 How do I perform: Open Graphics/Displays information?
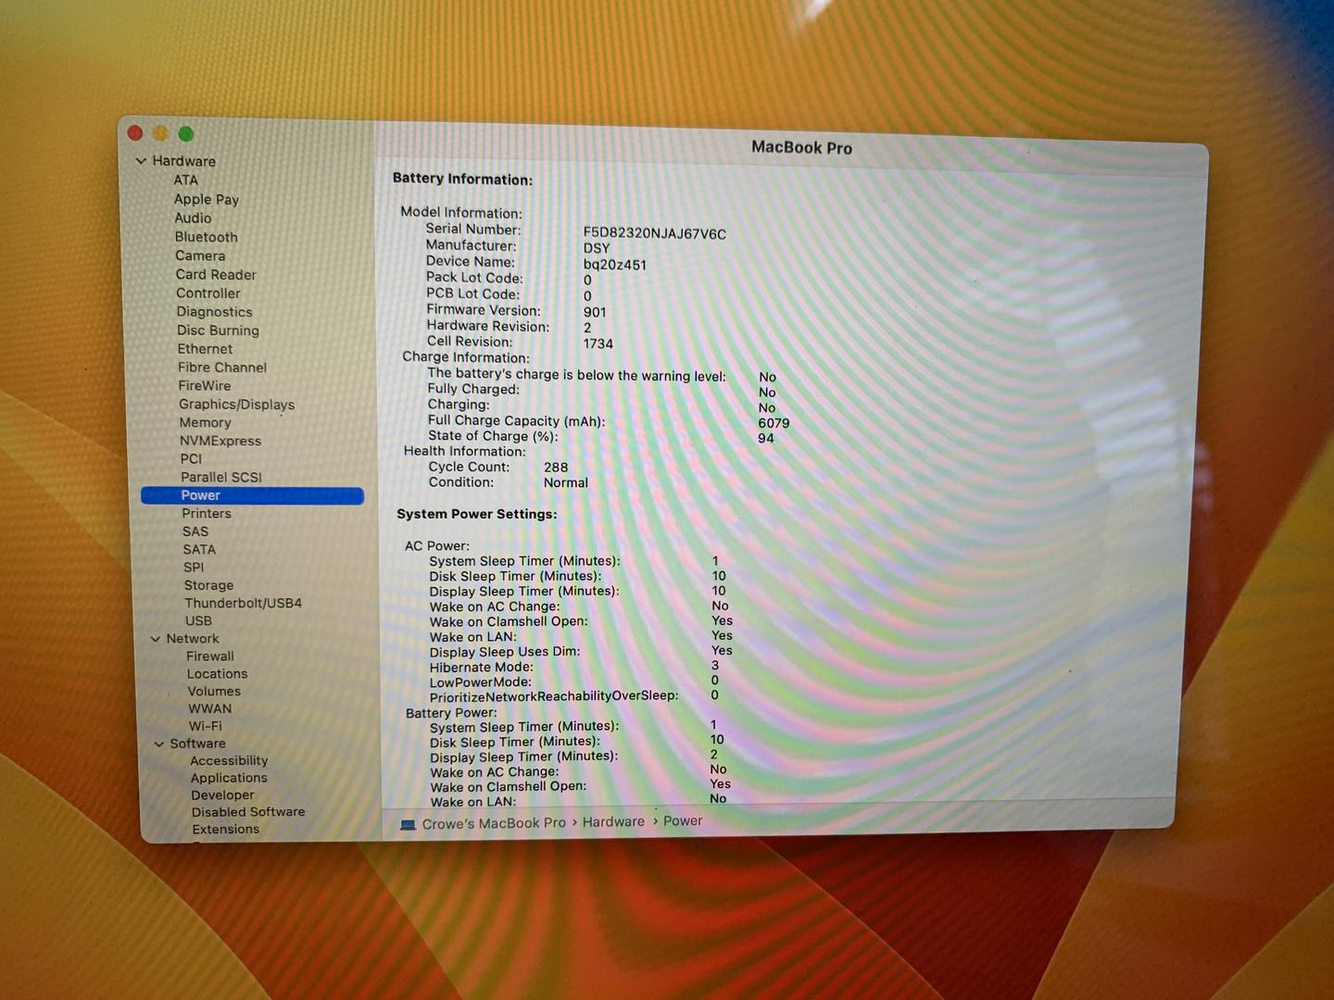237,405
